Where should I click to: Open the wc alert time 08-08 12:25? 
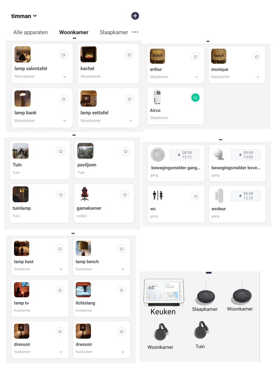(x=246, y=196)
